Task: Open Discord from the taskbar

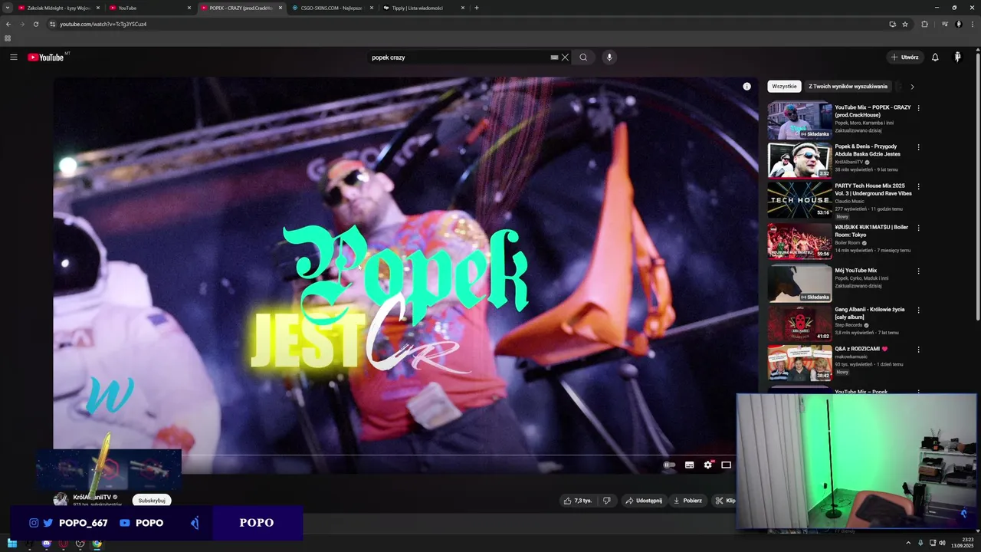Action: [x=47, y=544]
